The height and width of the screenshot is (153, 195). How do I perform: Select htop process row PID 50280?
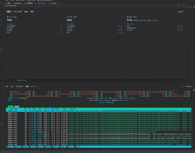pos(99,111)
